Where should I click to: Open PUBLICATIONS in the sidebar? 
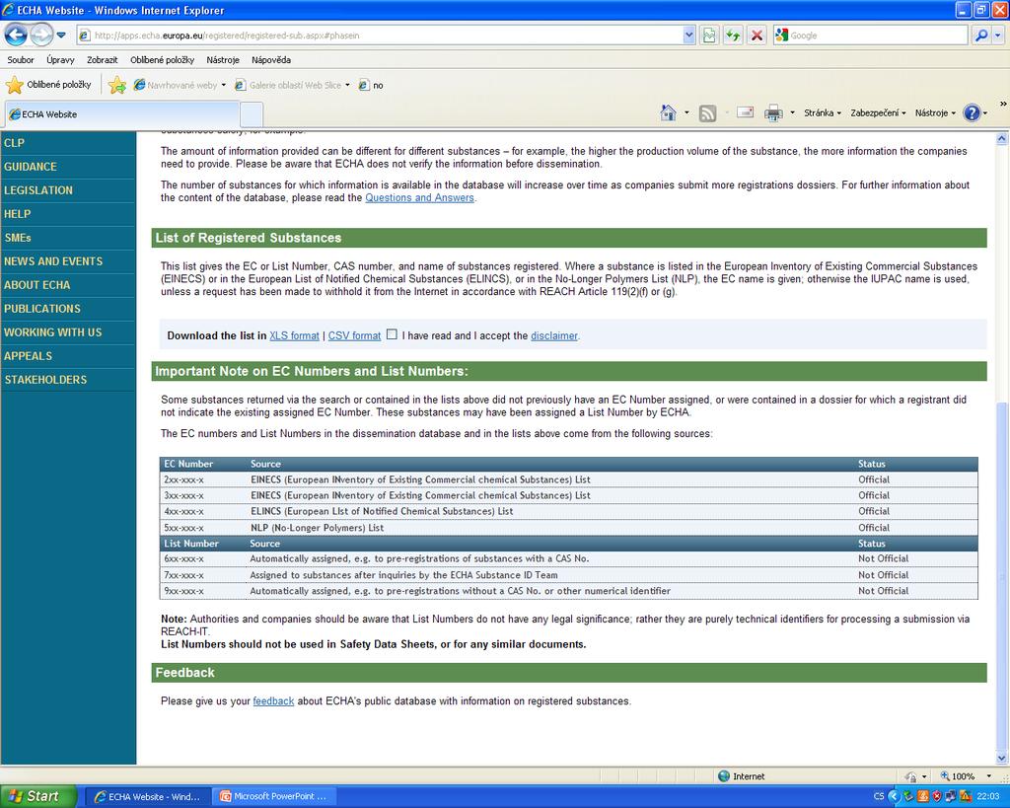pos(41,309)
